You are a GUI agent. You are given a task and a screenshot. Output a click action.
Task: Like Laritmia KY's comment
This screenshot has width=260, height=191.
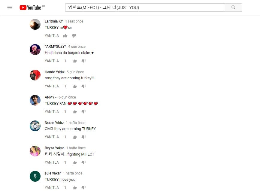(65, 36)
